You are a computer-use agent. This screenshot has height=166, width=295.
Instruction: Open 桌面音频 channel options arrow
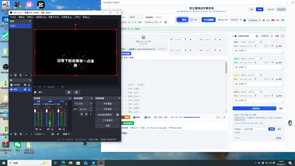pos(43,104)
